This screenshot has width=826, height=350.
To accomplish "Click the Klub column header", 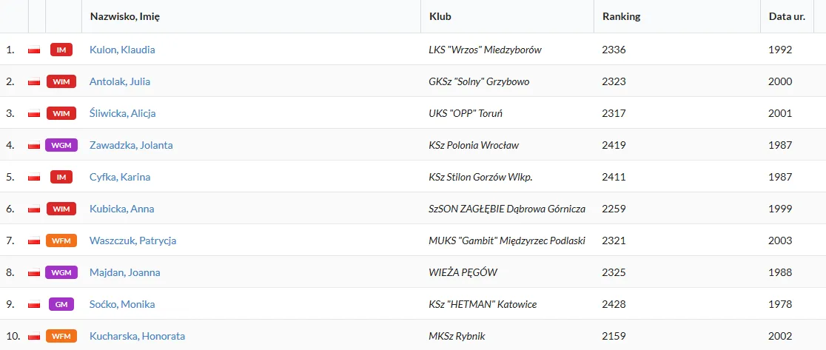I will tap(440, 16).
